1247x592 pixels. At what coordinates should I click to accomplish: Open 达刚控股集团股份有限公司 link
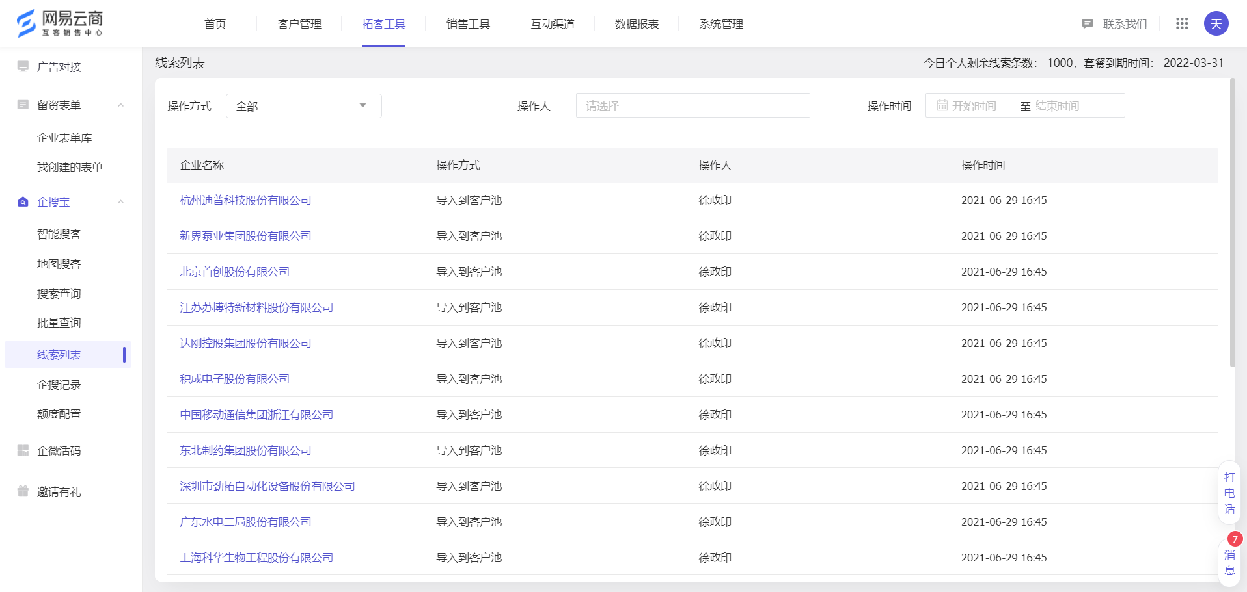[x=245, y=343]
